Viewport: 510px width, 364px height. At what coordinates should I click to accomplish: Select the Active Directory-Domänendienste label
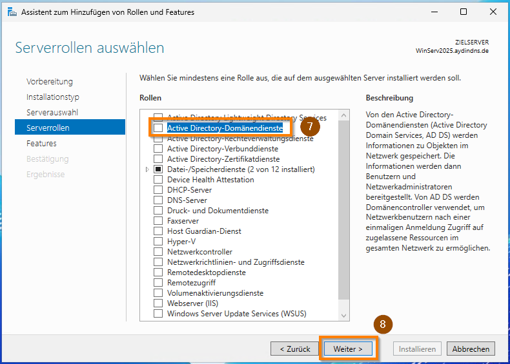tap(225, 128)
